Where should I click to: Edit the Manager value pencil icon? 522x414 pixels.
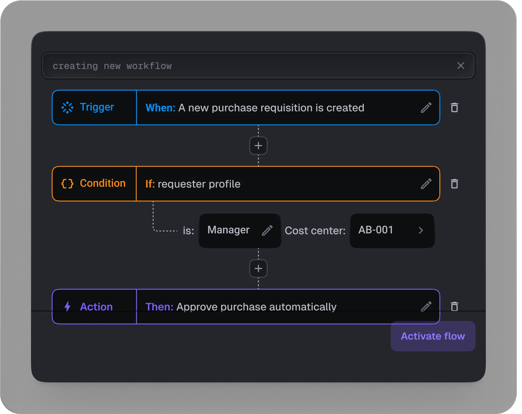pyautogui.click(x=267, y=230)
